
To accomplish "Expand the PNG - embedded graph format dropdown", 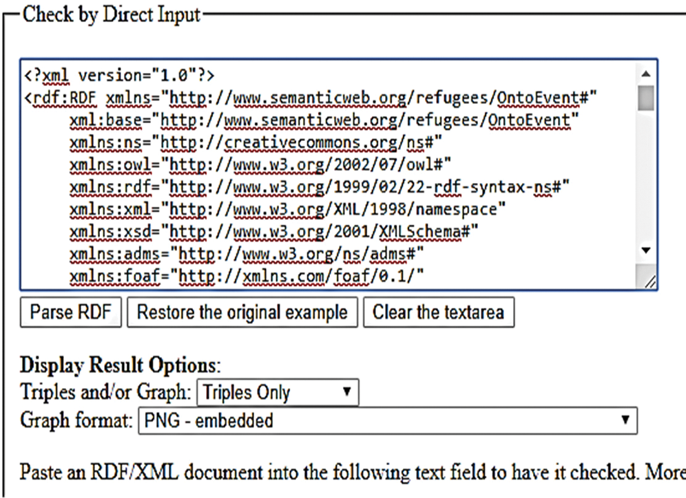I will click(x=388, y=420).
